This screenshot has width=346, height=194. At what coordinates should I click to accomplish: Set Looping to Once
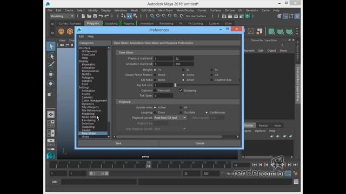click(x=155, y=113)
